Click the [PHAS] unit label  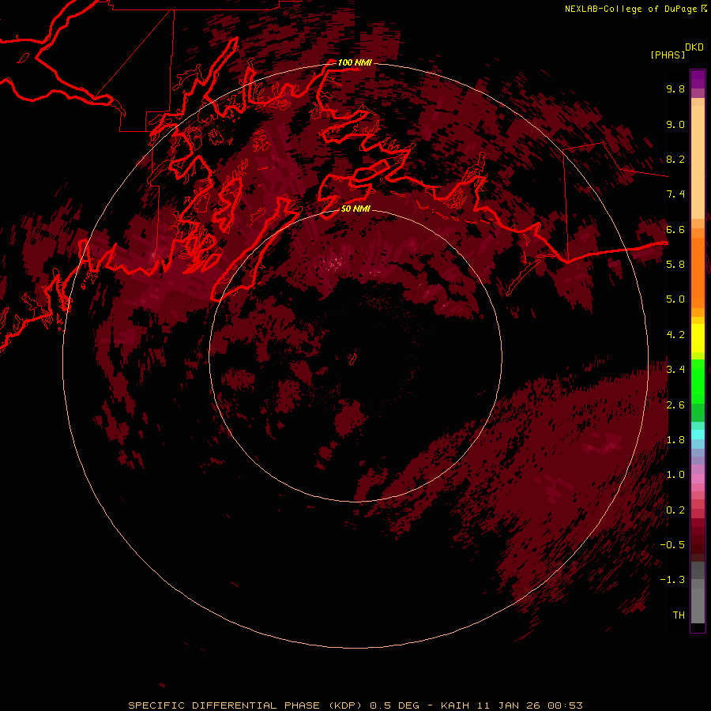point(668,55)
